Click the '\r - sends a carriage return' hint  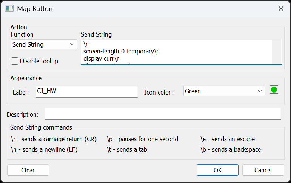coord(54,139)
